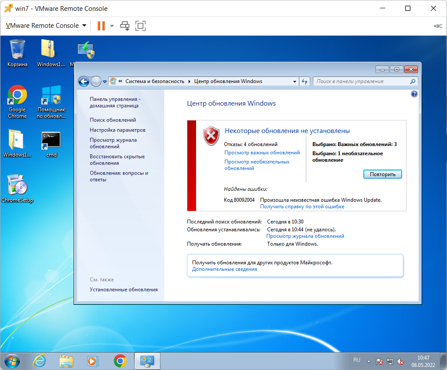Open the power options dropdown arrow
Screen dimensions: 447x370
pyautogui.click(x=112, y=26)
